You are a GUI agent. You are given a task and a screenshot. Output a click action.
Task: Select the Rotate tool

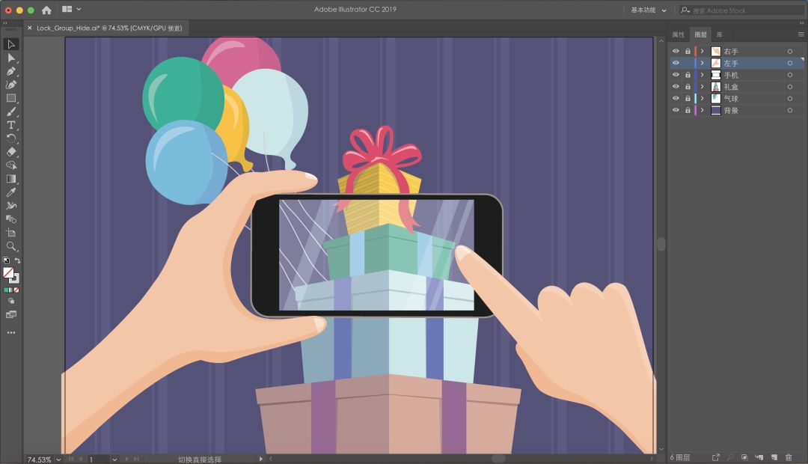click(x=11, y=138)
